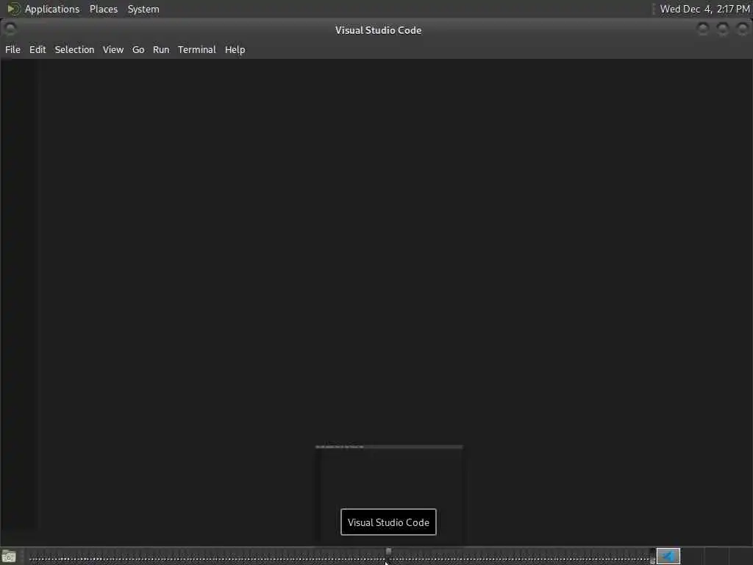Click the Visual Studio Code taskbar button

pos(668,556)
